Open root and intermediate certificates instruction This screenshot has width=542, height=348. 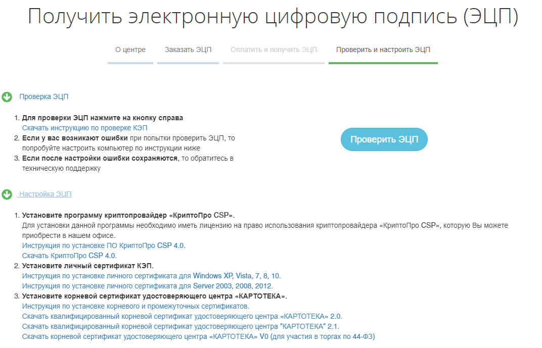(x=136, y=306)
